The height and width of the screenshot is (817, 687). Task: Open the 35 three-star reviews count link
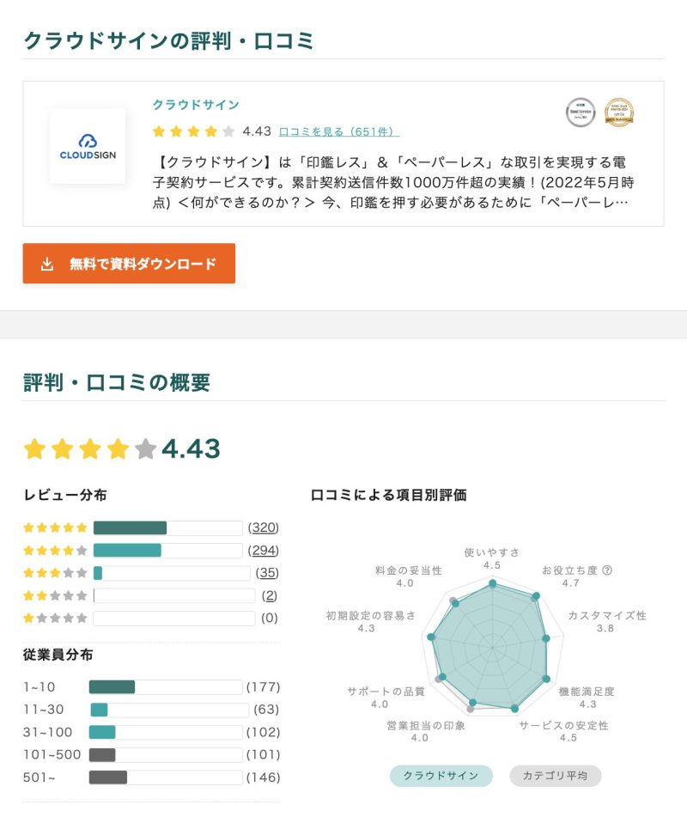click(267, 573)
